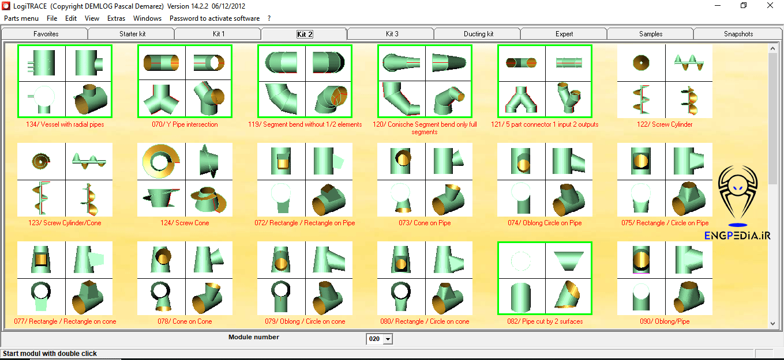The height and width of the screenshot is (360, 784).
Task: Click the vertical scrollbar down arrow
Action: point(773,324)
